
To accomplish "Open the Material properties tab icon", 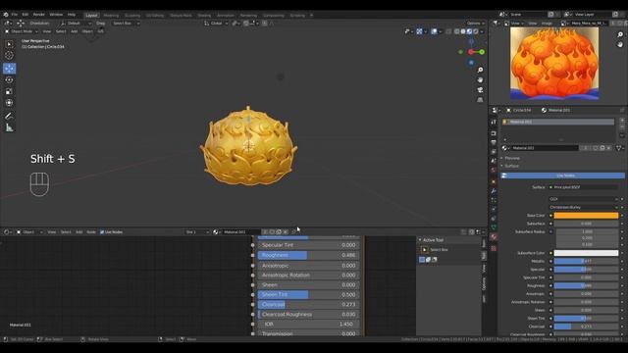I will (x=494, y=237).
